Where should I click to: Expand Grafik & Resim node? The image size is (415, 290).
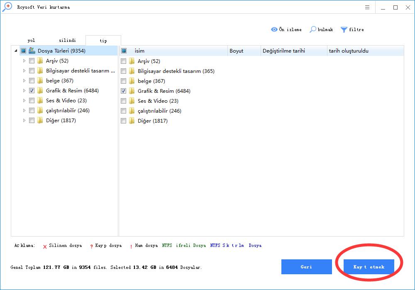point(24,91)
